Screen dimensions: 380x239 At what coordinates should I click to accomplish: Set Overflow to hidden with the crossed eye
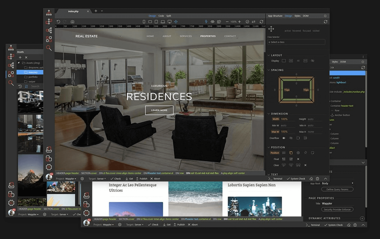pyautogui.click(x=291, y=138)
